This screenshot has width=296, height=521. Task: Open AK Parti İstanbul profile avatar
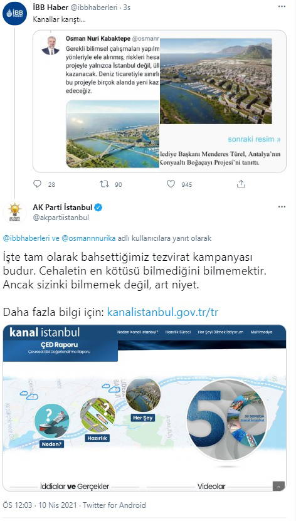click(x=14, y=213)
